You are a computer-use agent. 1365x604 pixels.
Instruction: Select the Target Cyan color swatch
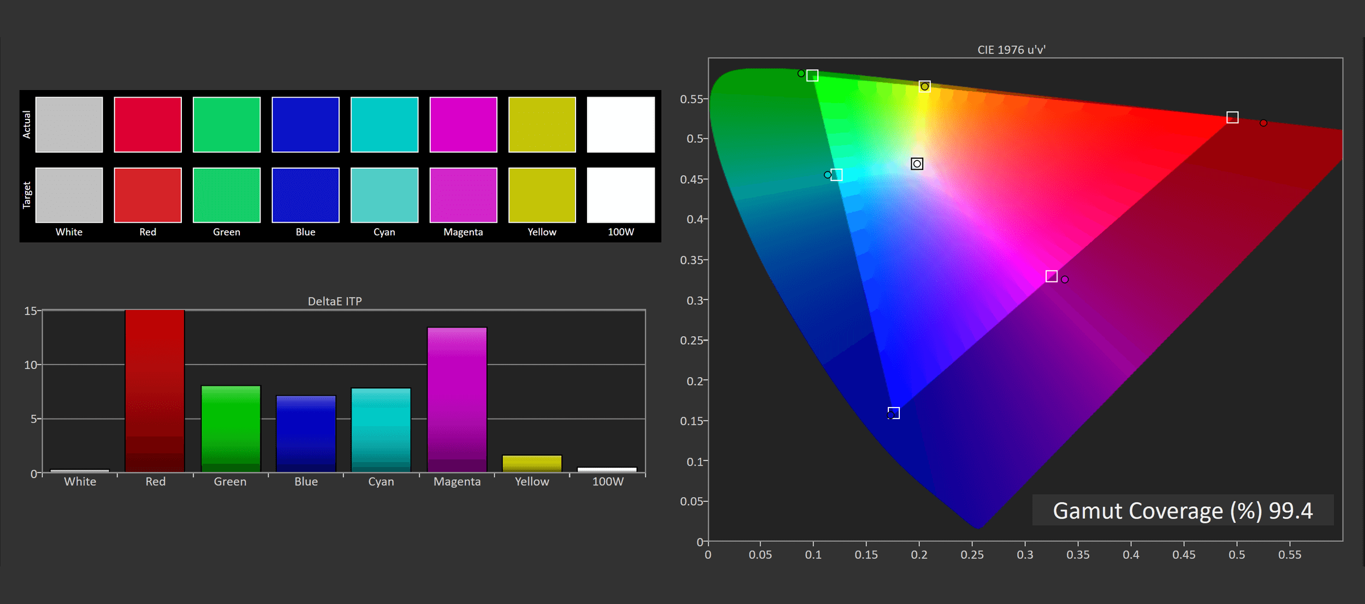point(384,195)
